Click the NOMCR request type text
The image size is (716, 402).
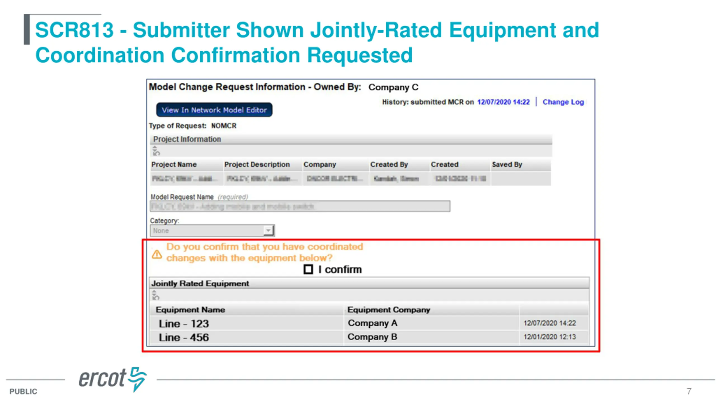coord(223,126)
